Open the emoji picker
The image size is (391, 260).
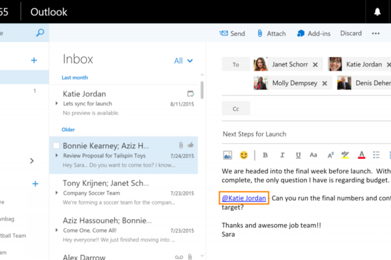click(244, 155)
